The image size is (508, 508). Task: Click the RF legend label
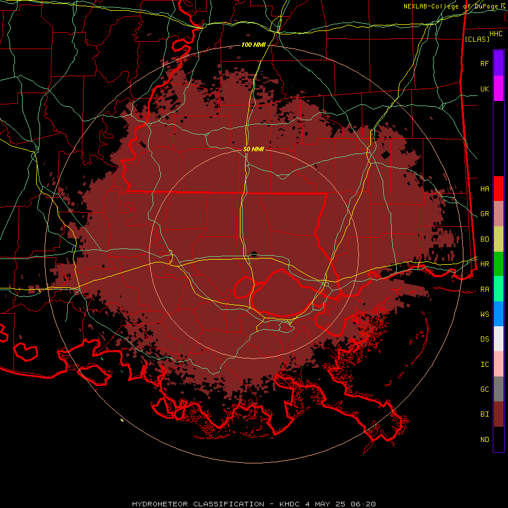pos(485,63)
